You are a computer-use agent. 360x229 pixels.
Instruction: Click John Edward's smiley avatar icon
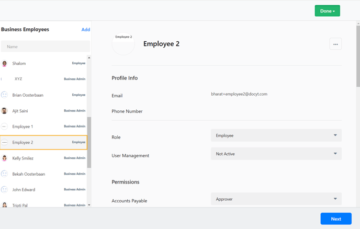point(4,190)
